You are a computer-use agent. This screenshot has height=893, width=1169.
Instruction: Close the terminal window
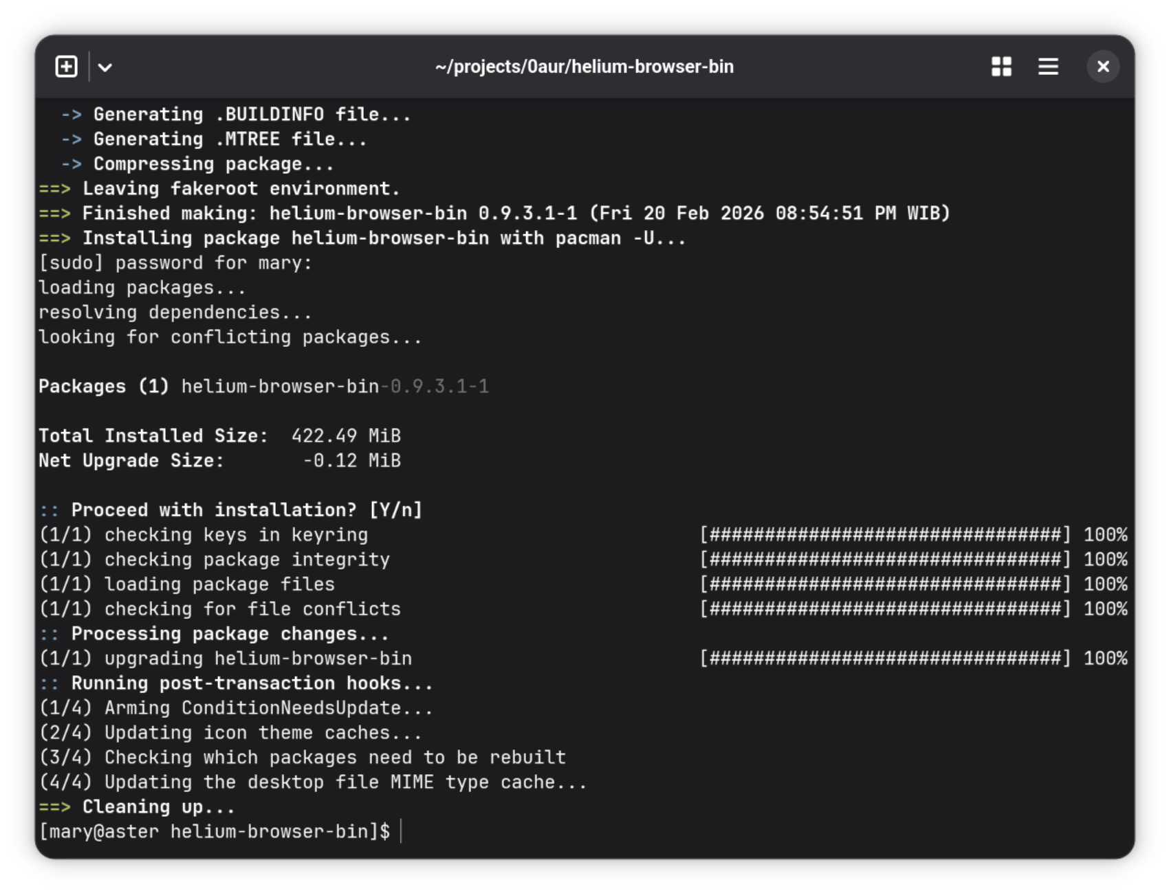click(x=1103, y=67)
